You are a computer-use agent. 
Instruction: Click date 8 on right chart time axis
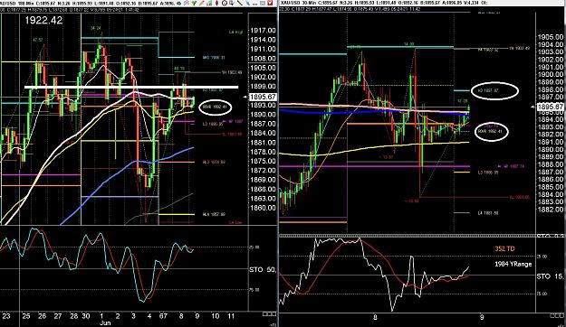point(375,317)
